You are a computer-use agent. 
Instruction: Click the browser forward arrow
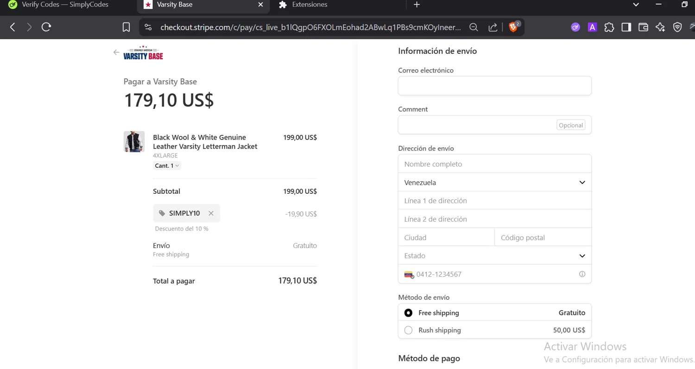tap(29, 27)
